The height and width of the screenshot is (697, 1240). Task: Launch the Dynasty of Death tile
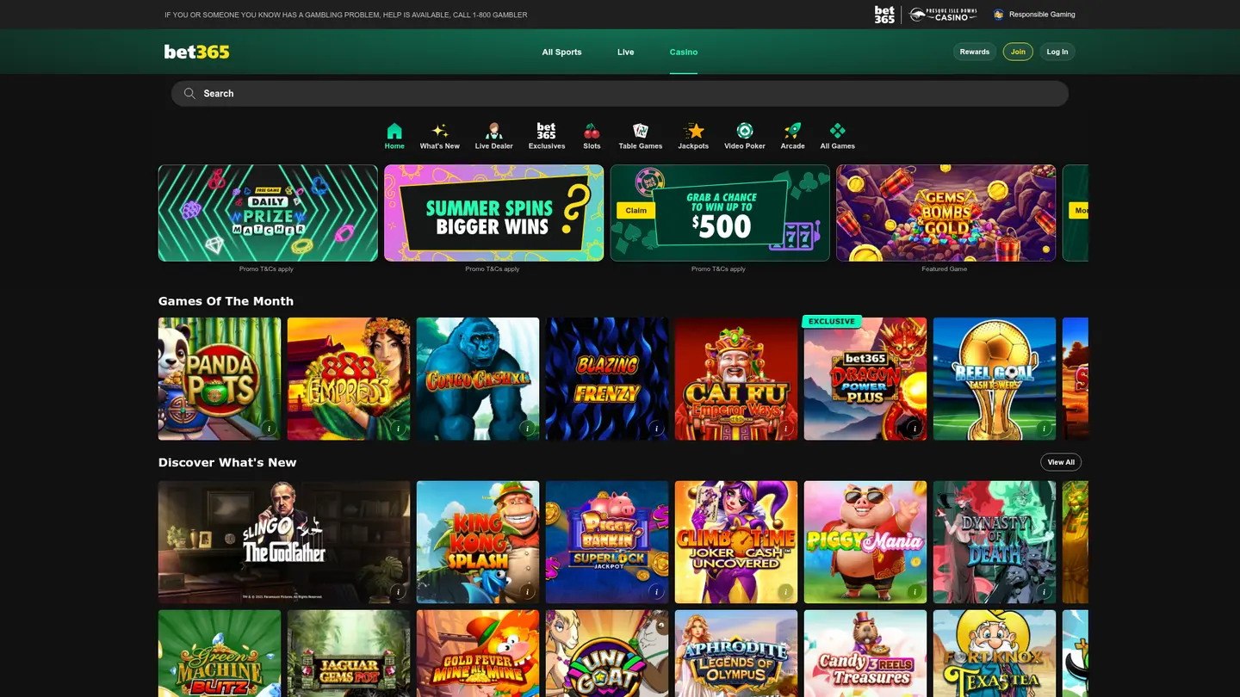(x=995, y=542)
